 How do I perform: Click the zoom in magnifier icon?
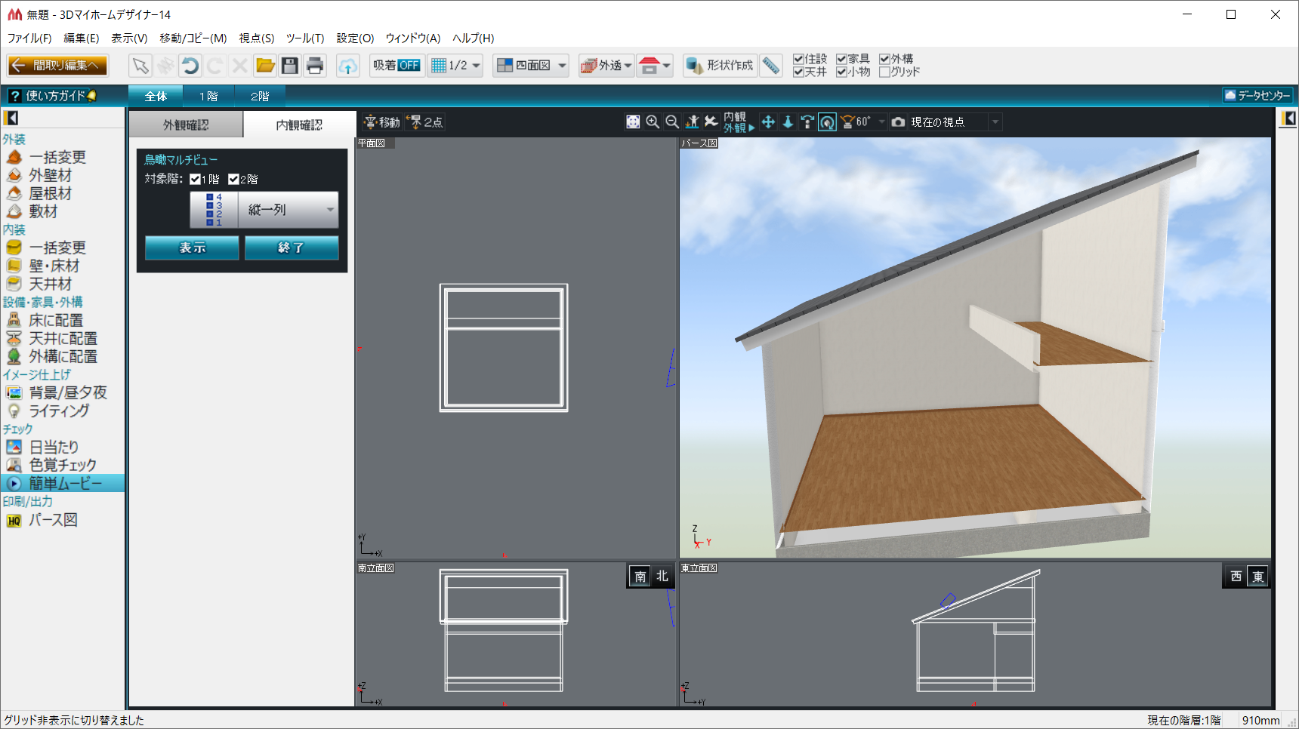tap(653, 122)
